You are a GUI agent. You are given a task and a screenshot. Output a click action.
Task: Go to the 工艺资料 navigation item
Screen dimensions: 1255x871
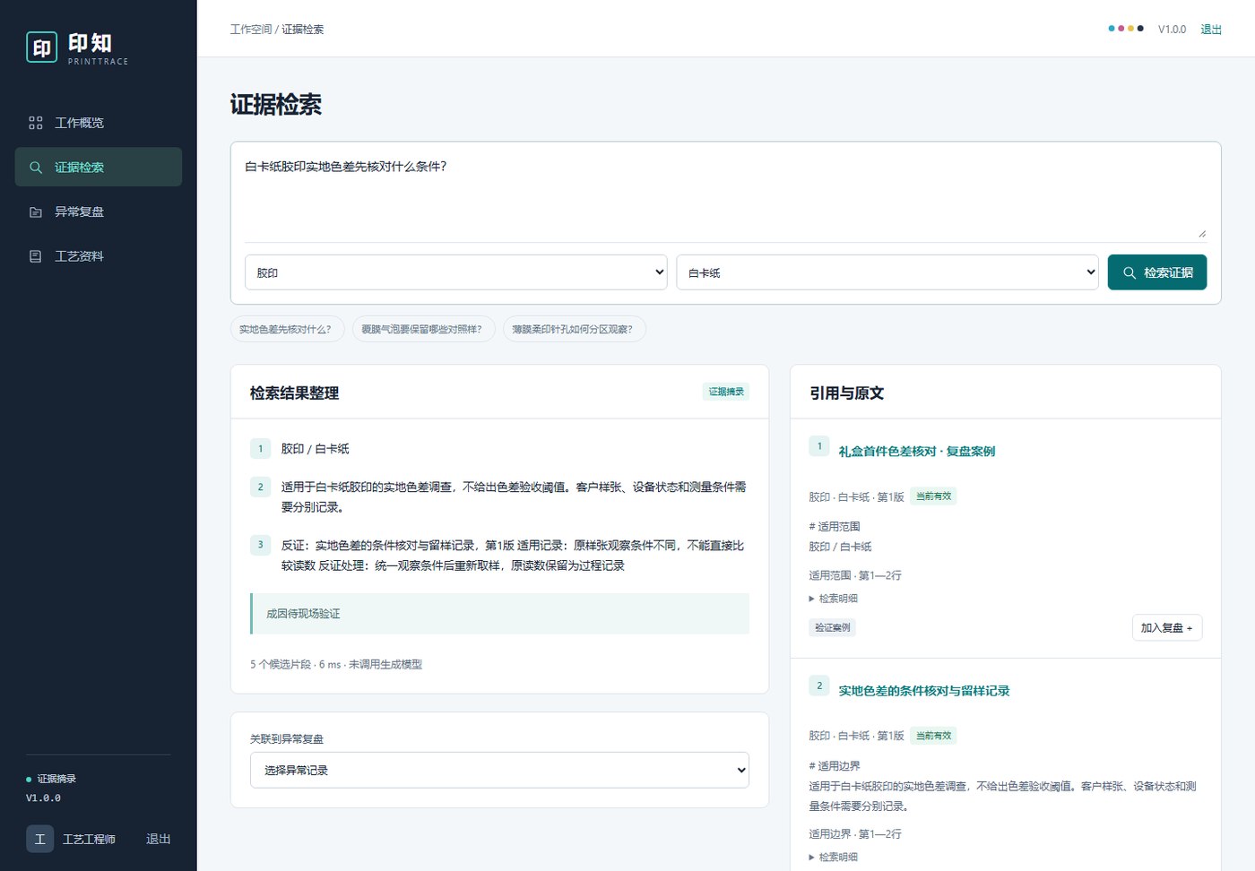coord(99,256)
